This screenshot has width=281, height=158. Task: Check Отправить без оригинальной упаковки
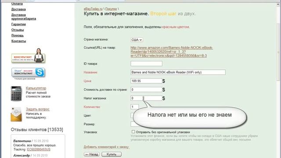(x=133, y=132)
